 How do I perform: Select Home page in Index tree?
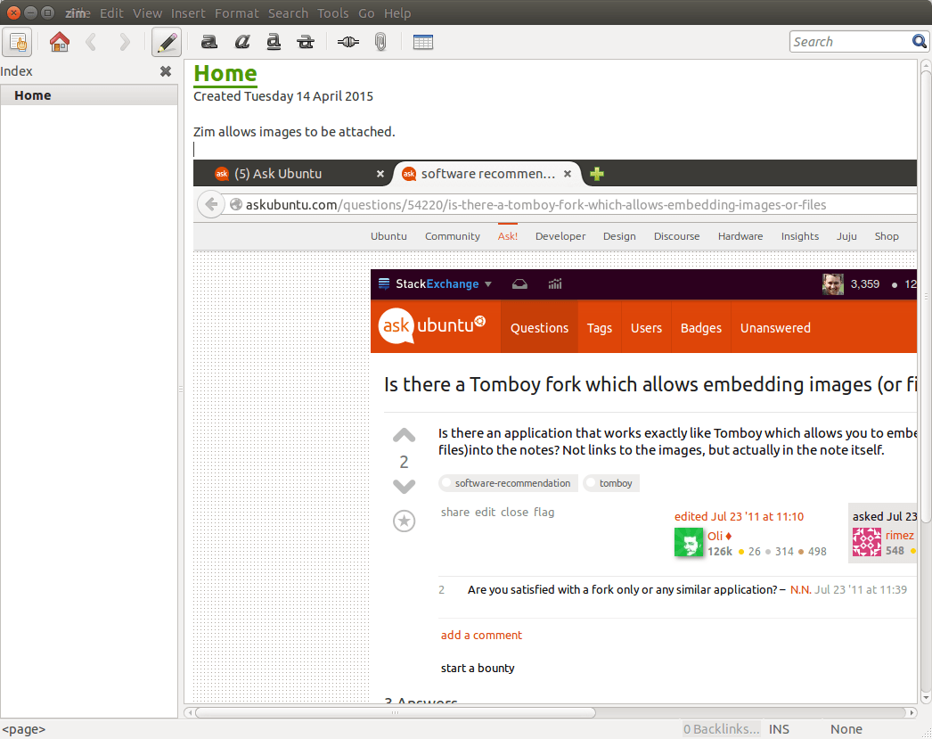pyautogui.click(x=33, y=95)
